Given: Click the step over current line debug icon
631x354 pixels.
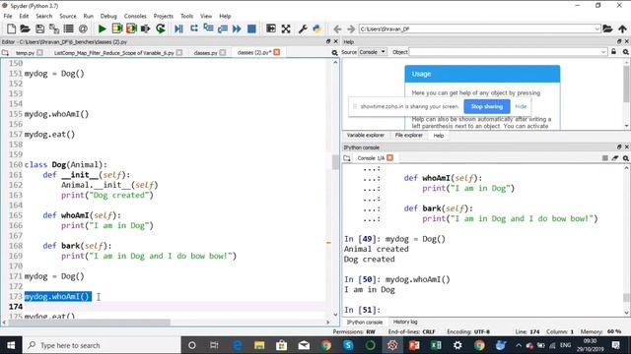Looking at the screenshot, I should coord(193,29).
